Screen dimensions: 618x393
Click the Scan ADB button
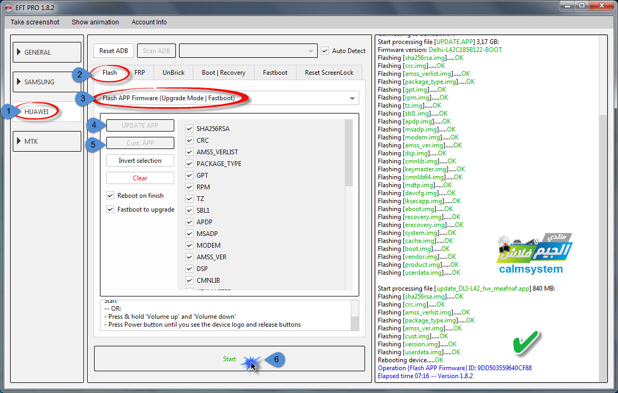156,51
